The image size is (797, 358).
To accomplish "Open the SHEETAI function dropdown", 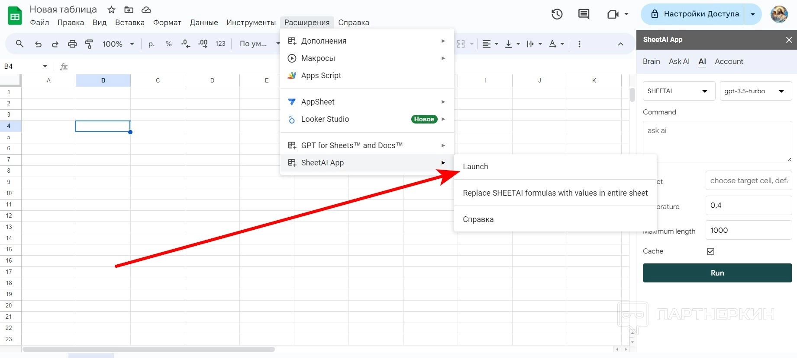I will tap(678, 91).
